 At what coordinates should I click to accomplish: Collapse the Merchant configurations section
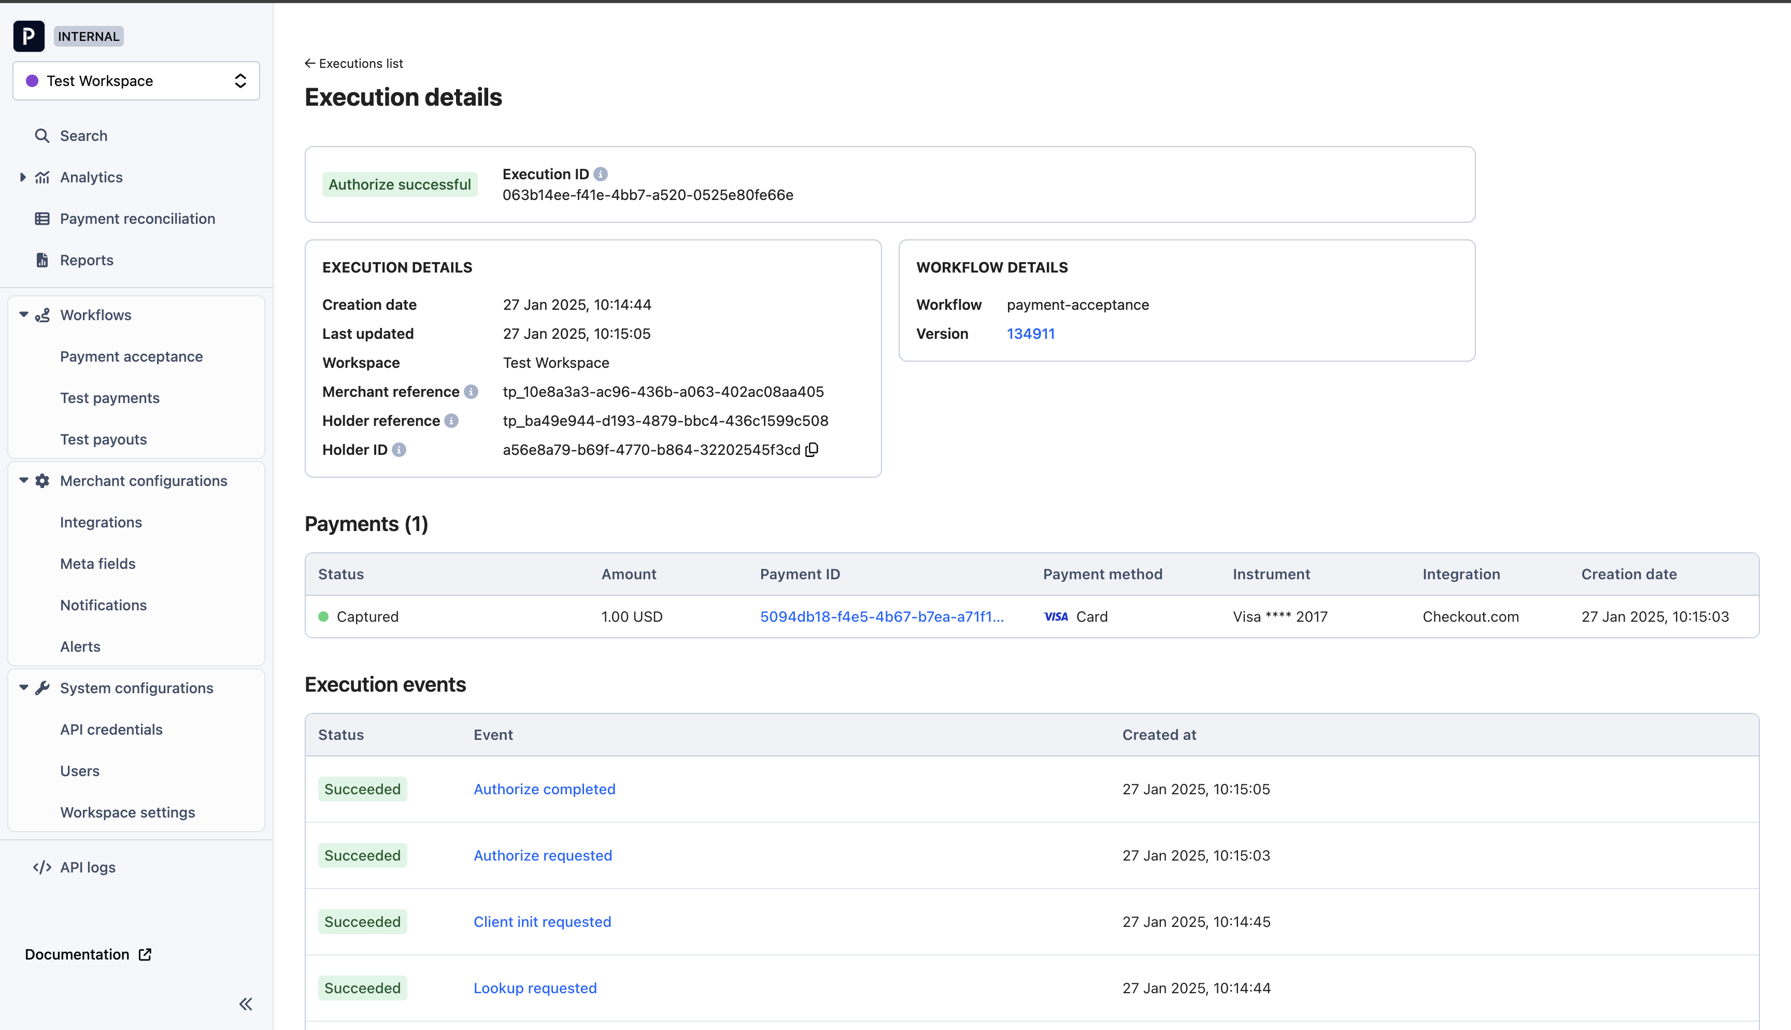23,480
